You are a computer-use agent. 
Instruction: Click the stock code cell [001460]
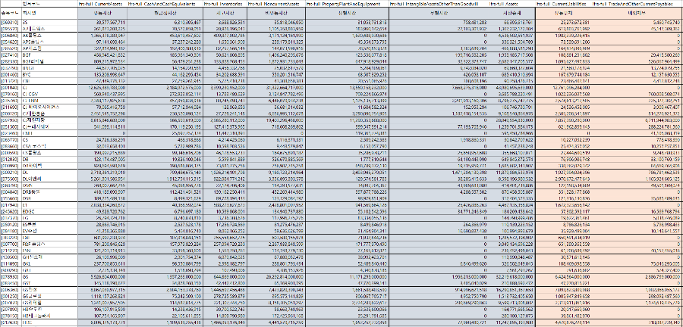coord(11,75)
